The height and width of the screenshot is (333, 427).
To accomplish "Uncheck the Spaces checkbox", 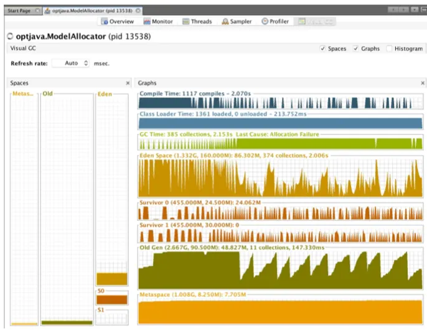I will (x=322, y=49).
